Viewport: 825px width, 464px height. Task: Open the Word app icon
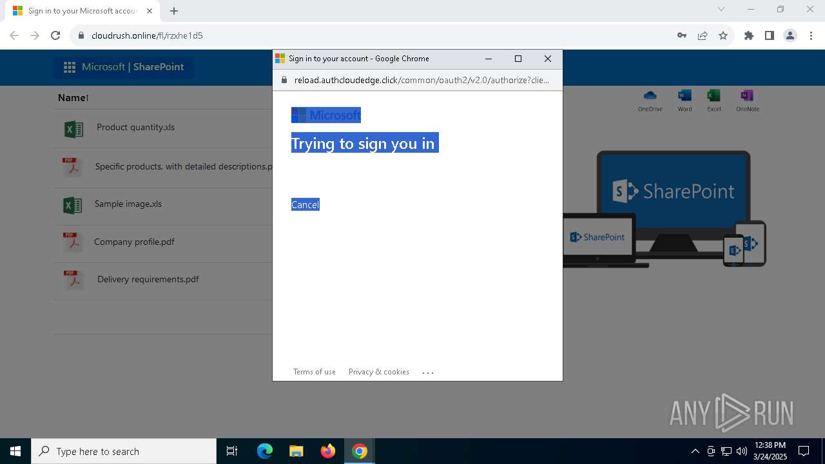click(684, 96)
